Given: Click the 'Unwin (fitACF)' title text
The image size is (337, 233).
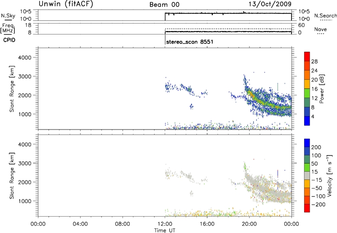Looking at the screenshot, I should [x=66, y=4].
